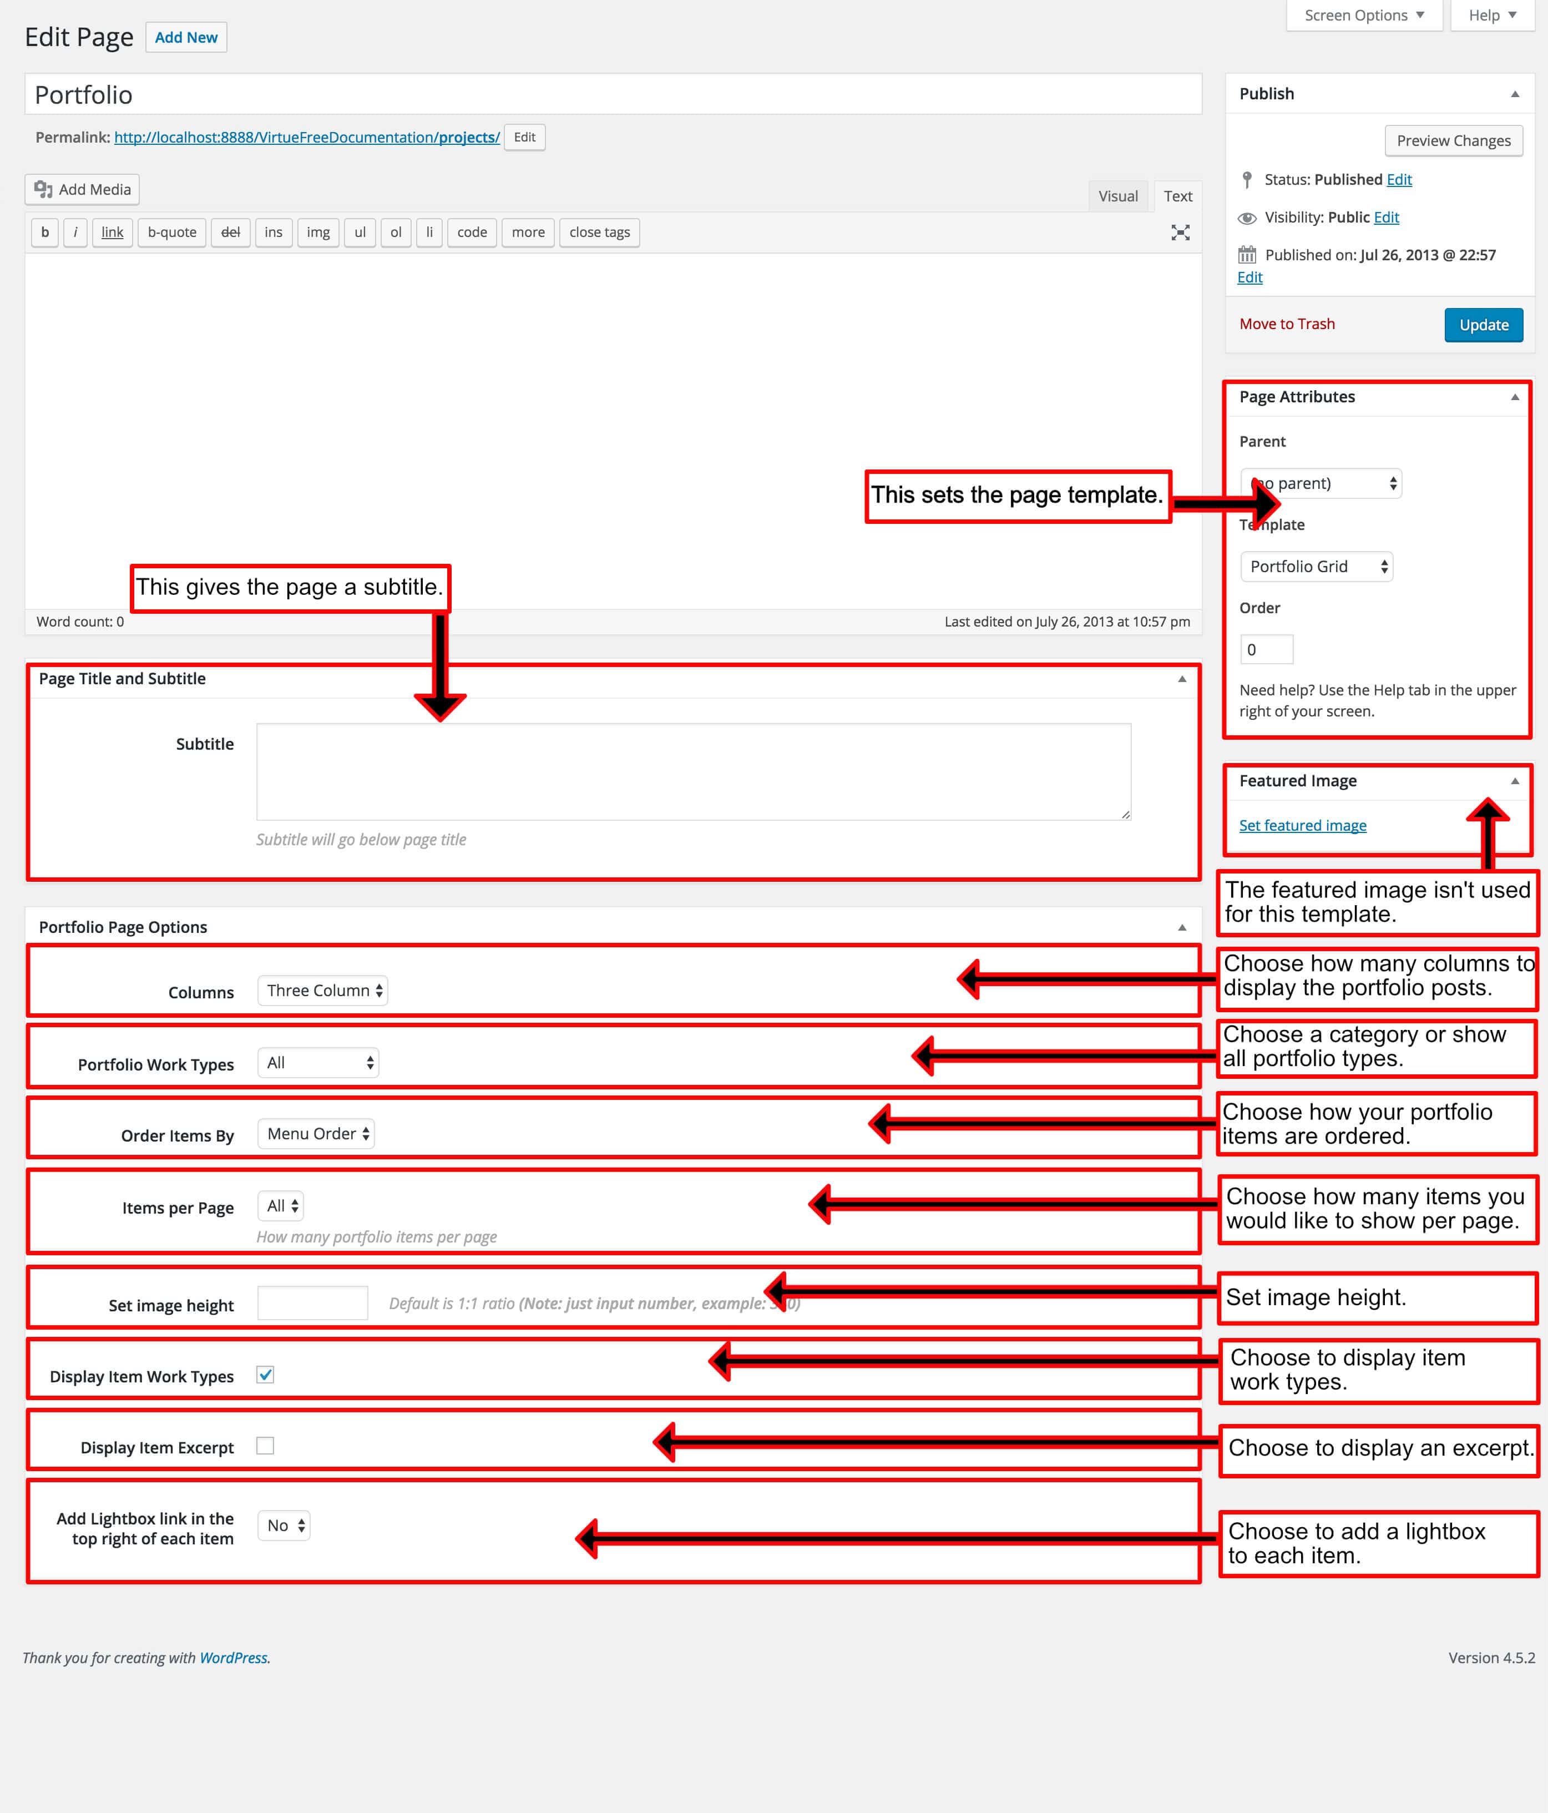Collapse the Page Attributes panel arrow

pyautogui.click(x=1515, y=397)
